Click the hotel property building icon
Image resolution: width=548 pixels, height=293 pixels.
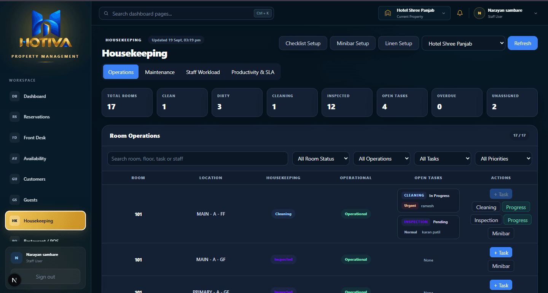[388, 13]
